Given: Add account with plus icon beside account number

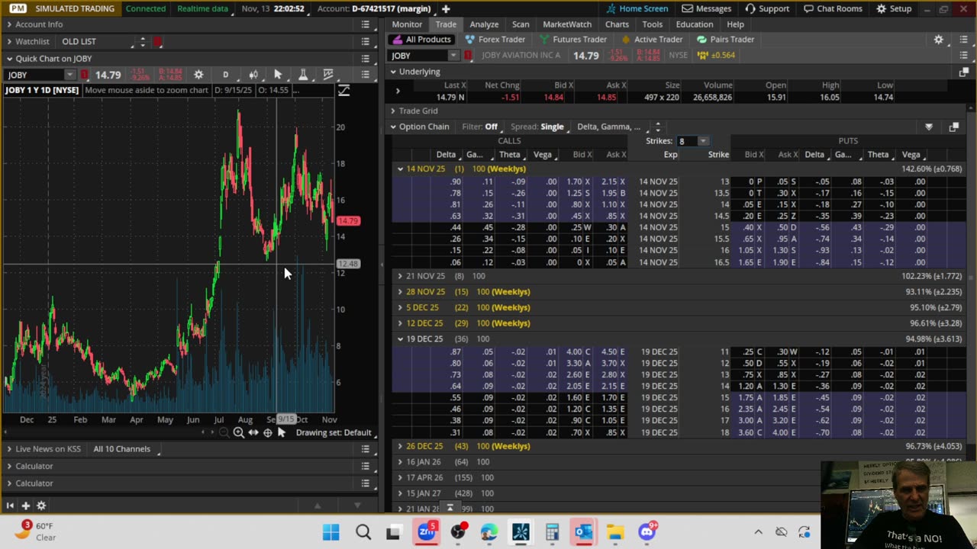Looking at the screenshot, I should 446,8.
